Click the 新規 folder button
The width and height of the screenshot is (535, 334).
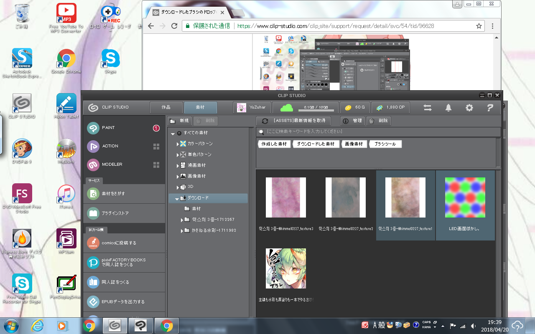pyautogui.click(x=180, y=121)
